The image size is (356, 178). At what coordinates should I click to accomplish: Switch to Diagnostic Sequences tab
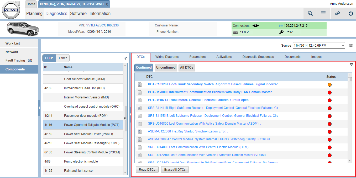pyautogui.click(x=258, y=57)
